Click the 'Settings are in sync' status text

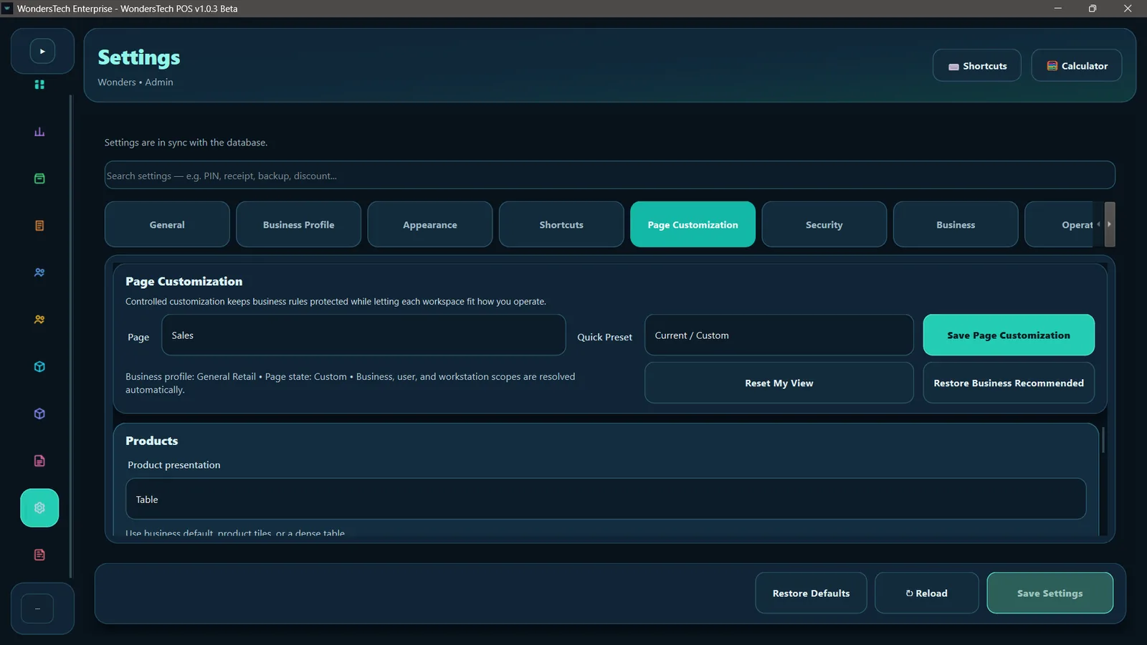click(186, 143)
